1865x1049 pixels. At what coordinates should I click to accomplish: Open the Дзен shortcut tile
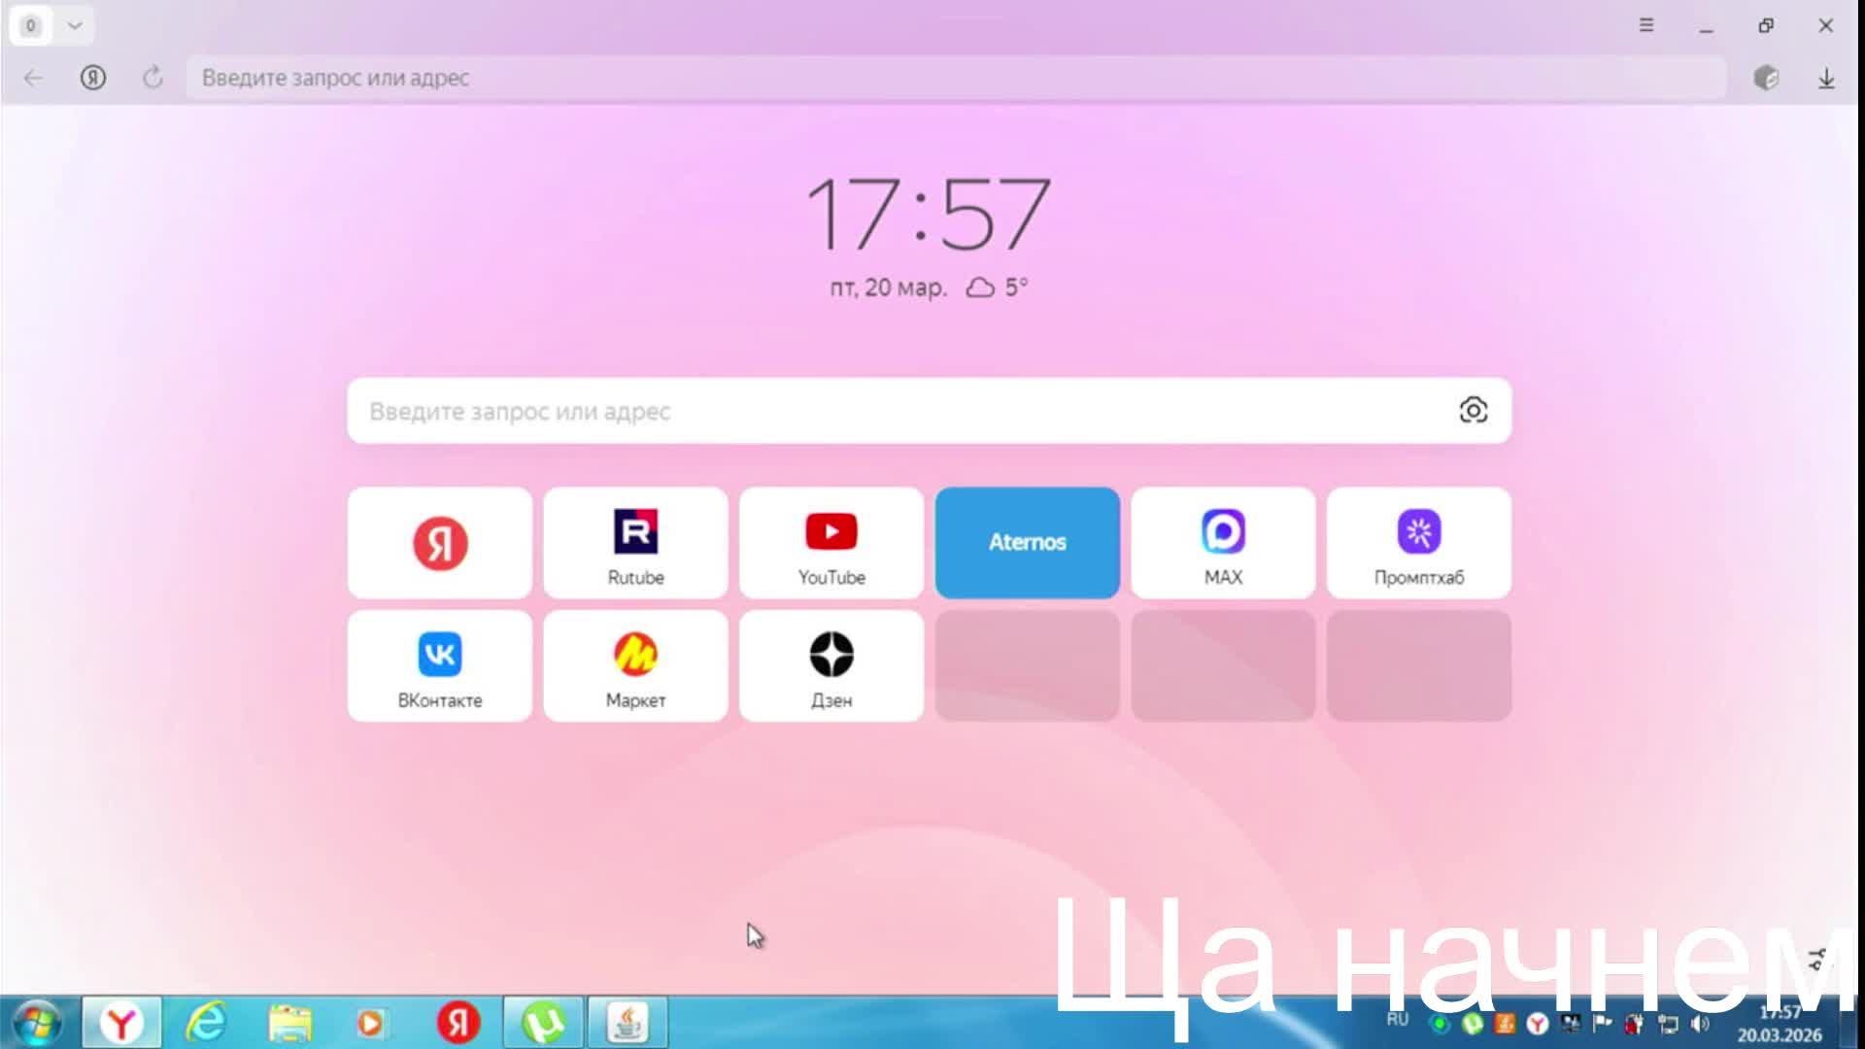(831, 665)
